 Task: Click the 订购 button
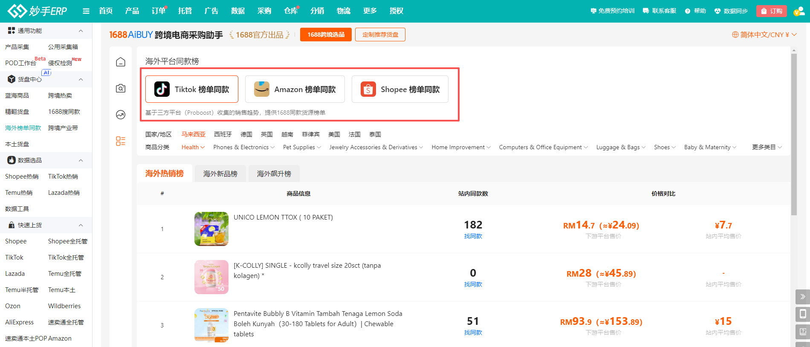(771, 11)
